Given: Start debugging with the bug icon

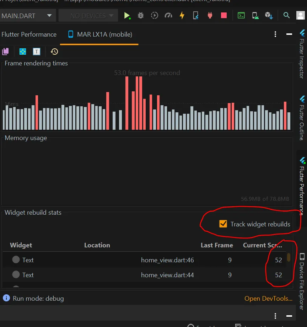Looking at the screenshot, I should coord(141,15).
